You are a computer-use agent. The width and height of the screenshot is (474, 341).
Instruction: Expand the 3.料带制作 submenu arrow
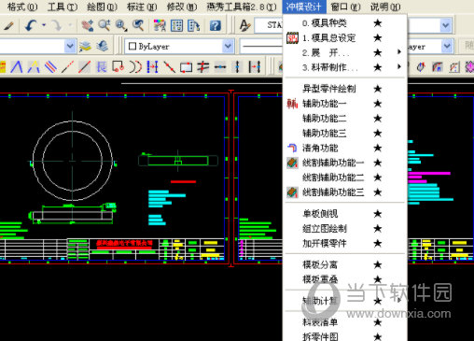click(x=399, y=66)
